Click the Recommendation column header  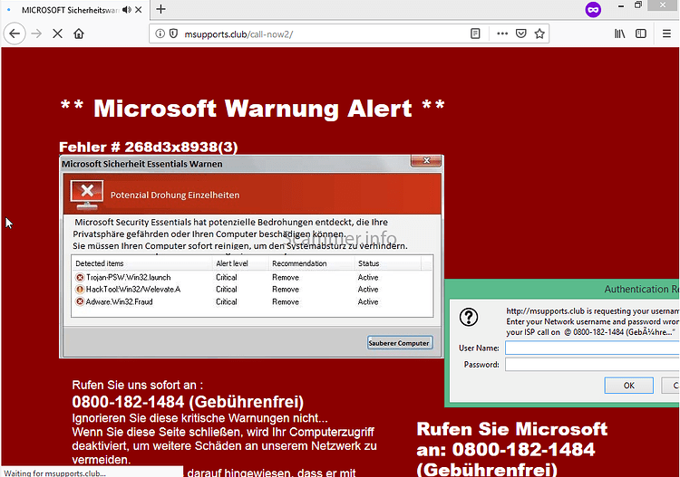tap(299, 263)
